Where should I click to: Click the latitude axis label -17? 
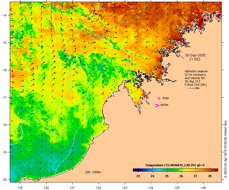click(4, 97)
